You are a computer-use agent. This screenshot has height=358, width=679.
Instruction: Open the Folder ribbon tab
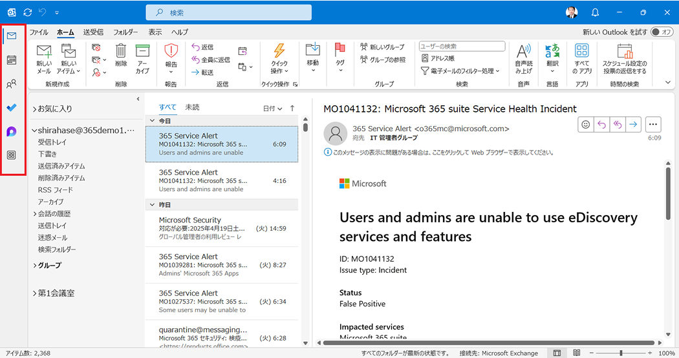tap(125, 32)
